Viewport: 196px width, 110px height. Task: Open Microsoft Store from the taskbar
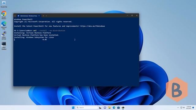119,108
